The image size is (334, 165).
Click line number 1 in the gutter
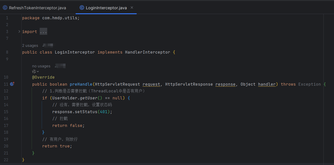(x=7, y=18)
